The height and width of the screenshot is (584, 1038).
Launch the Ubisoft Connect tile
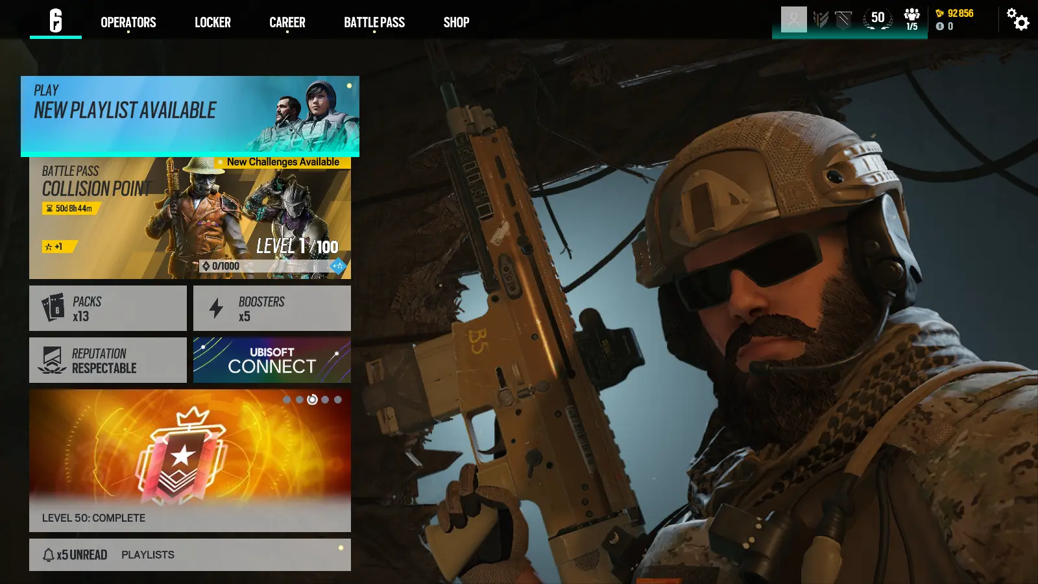click(272, 360)
